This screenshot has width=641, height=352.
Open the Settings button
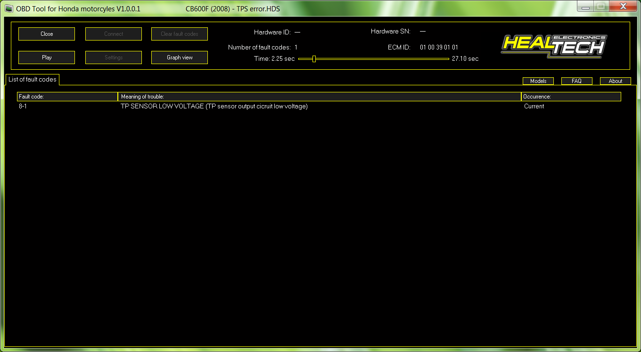click(114, 57)
